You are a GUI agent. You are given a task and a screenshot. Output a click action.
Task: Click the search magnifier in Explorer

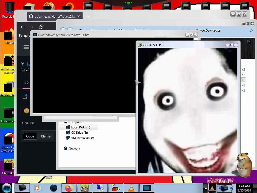(x=251, y=31)
